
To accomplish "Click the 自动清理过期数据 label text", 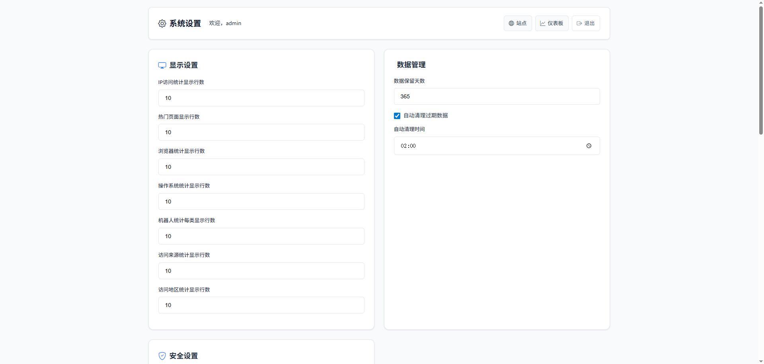I will (425, 115).
